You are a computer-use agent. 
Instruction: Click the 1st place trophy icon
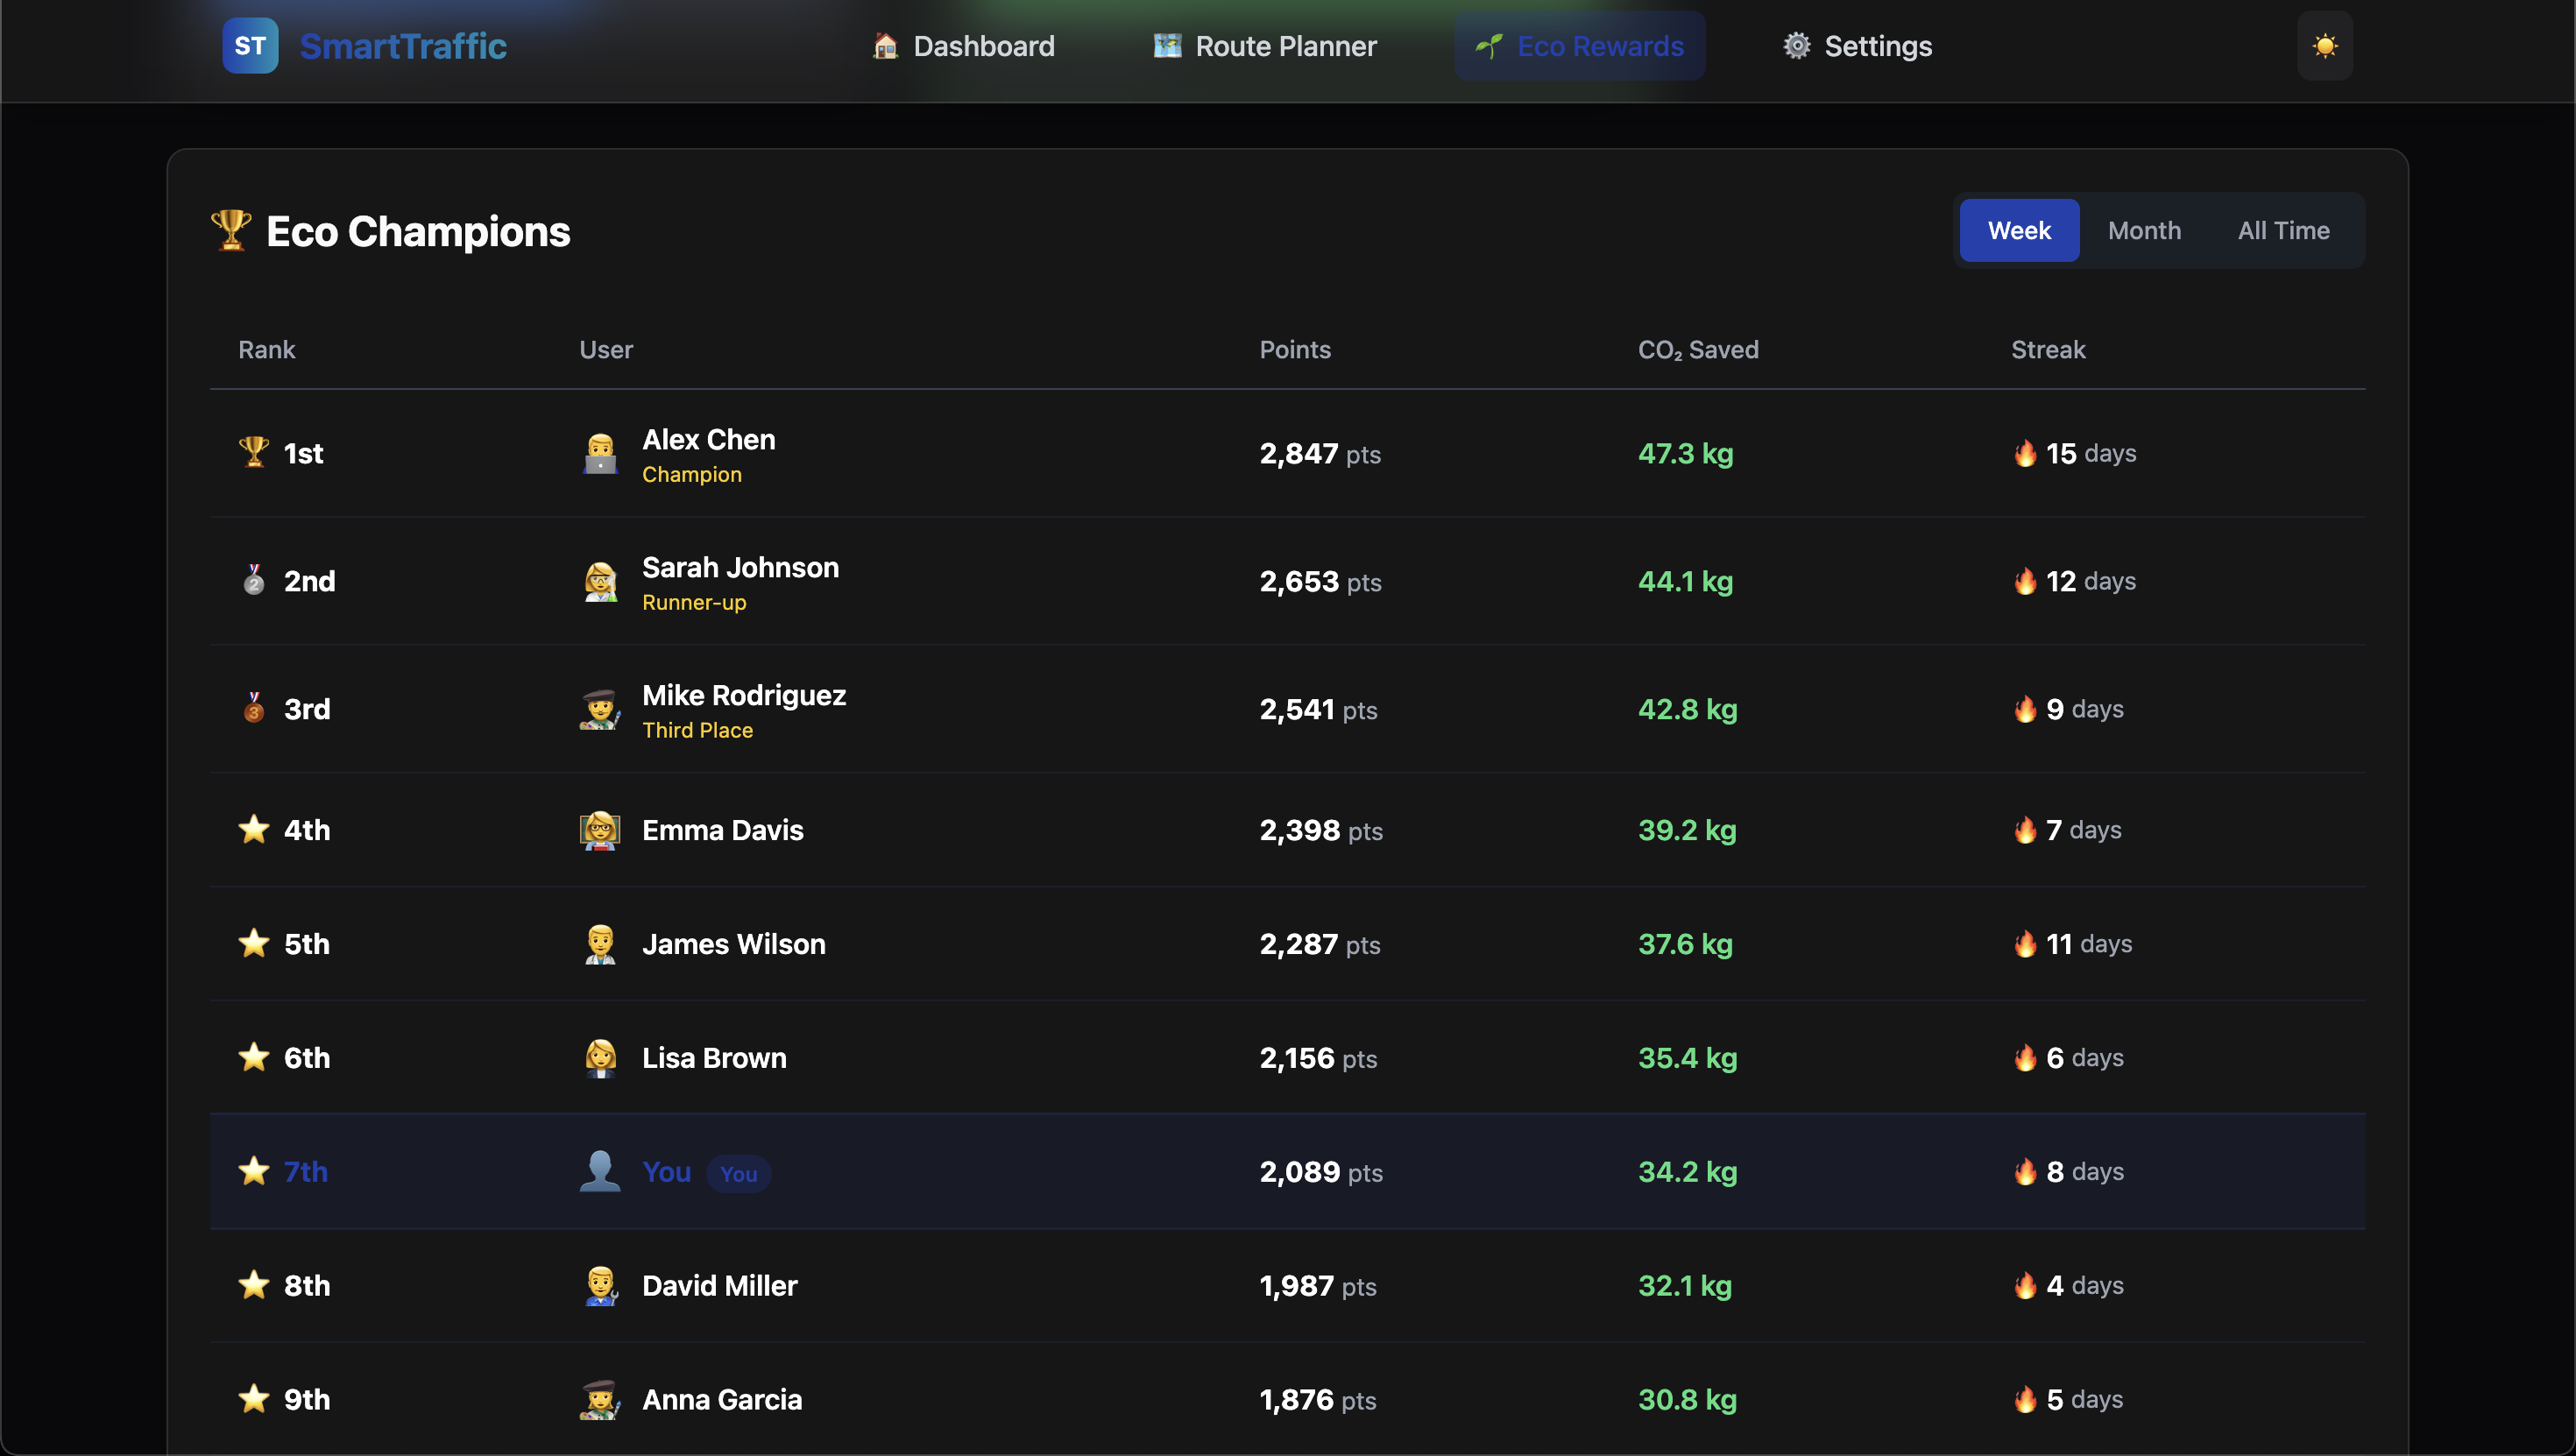tap(254, 453)
